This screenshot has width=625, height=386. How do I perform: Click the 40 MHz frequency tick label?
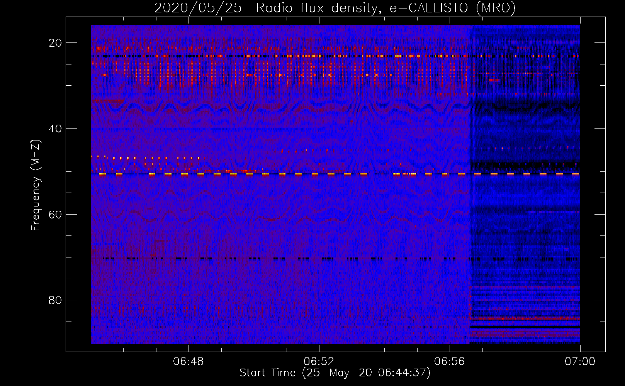pos(55,129)
